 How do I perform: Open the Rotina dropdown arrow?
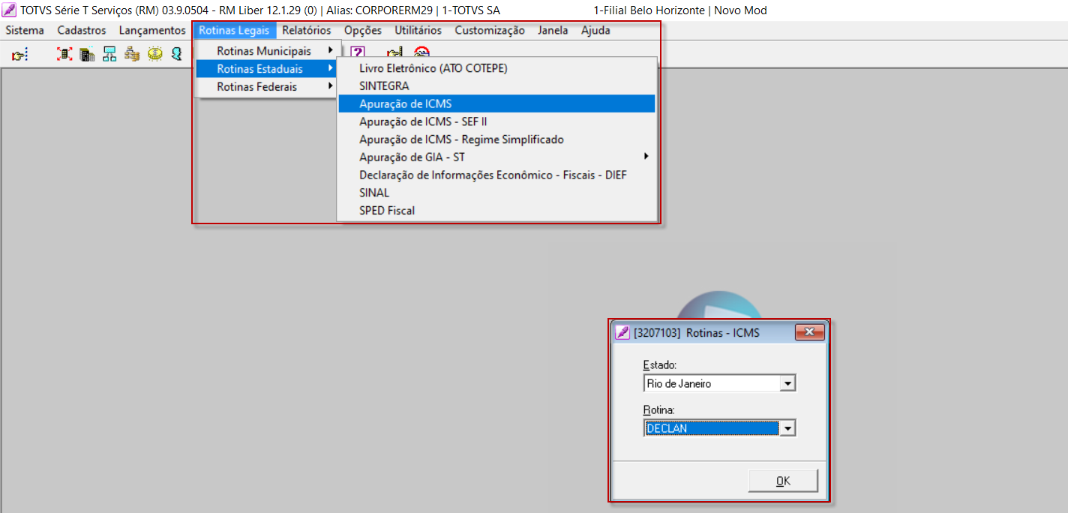[x=787, y=428]
